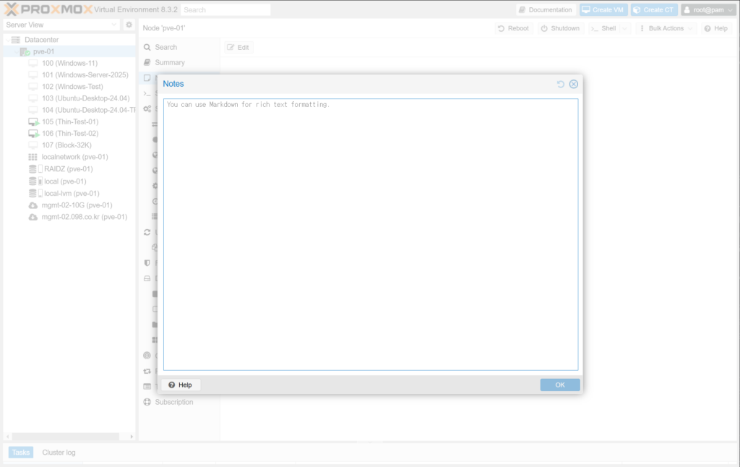
Task: Open localnetwork (pve-01) in tree
Action: coord(74,157)
